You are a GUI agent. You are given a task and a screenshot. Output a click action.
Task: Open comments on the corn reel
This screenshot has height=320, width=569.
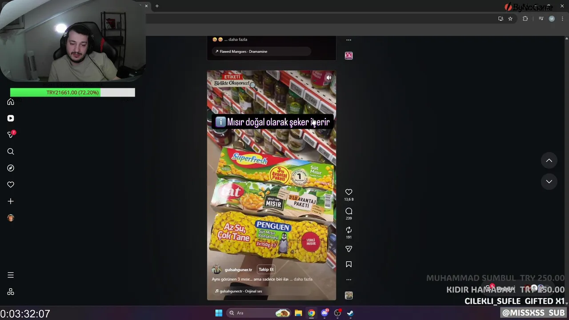[x=349, y=211]
